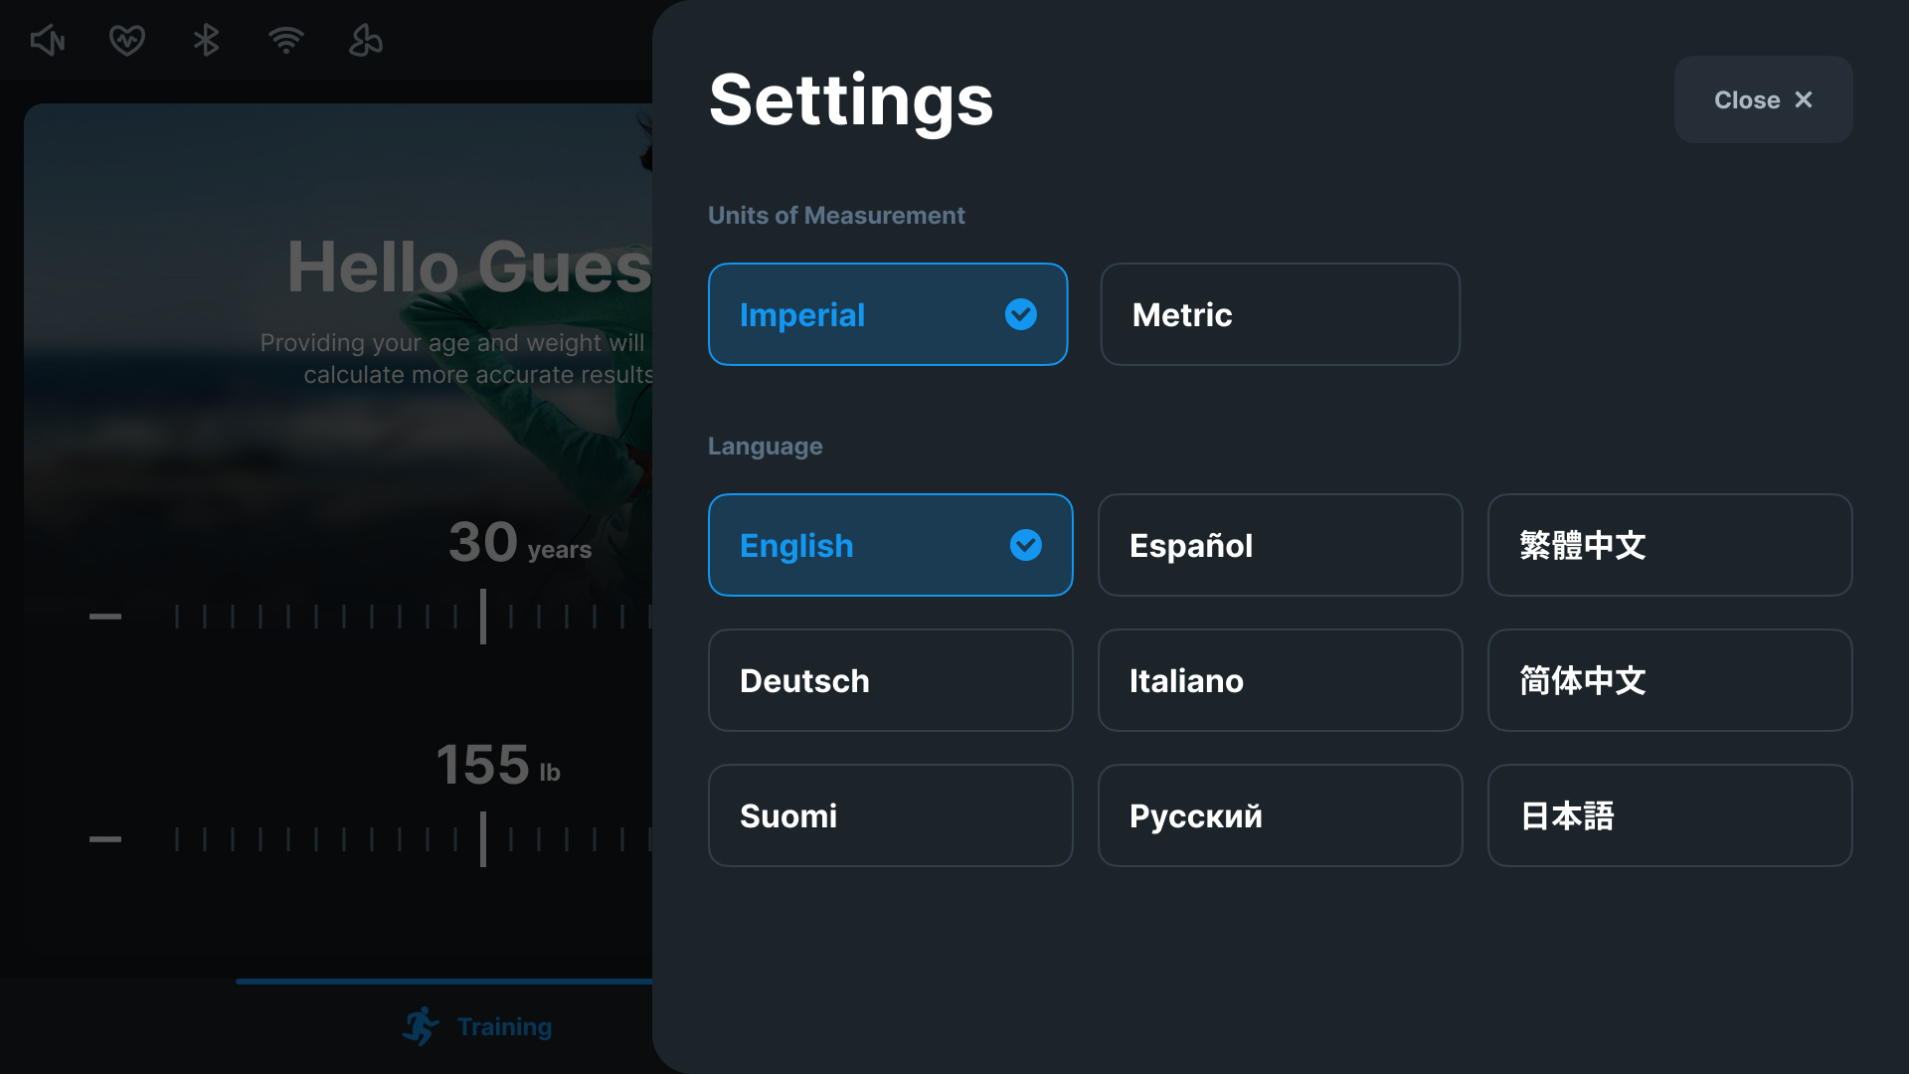Open the Training tab
The height and width of the screenshot is (1074, 1909).
477,1026
